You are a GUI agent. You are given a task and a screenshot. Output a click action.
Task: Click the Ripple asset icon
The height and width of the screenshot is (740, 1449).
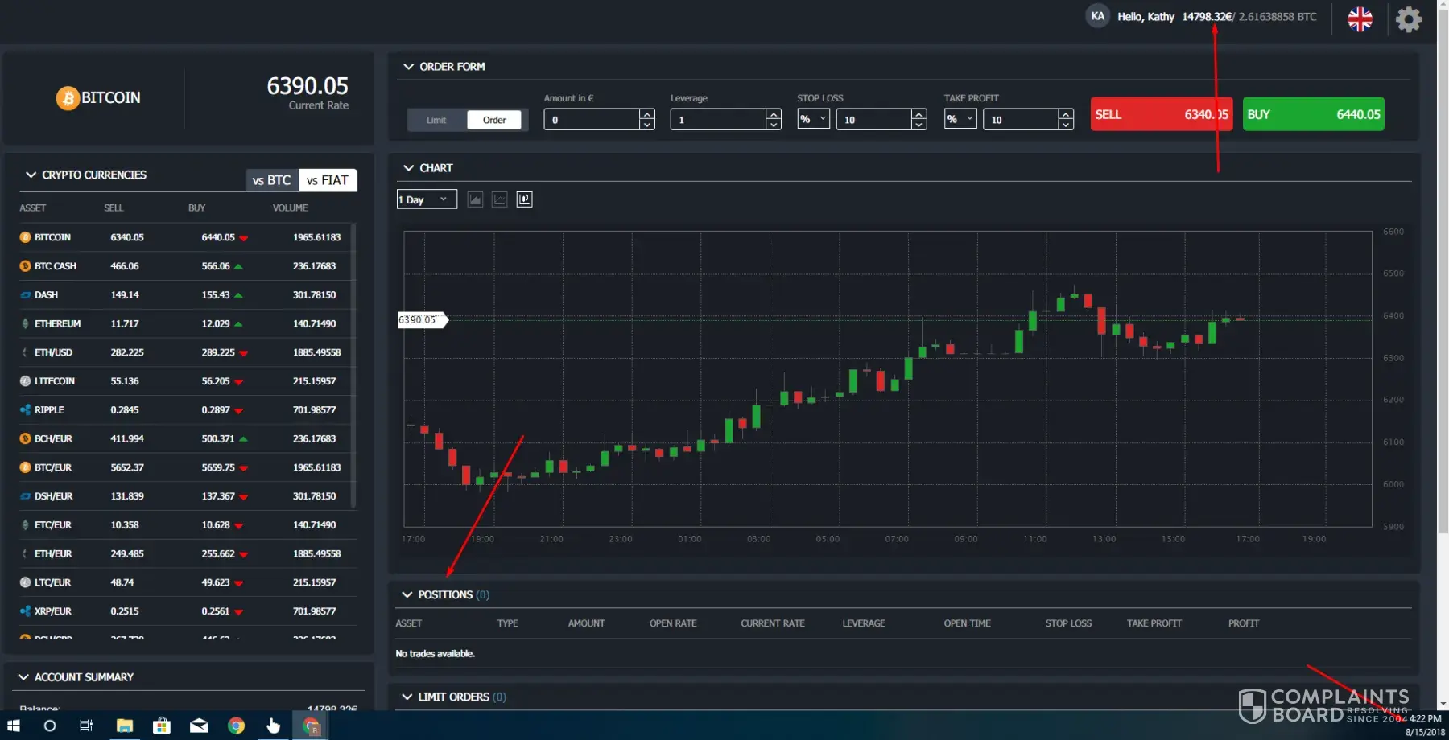(x=25, y=410)
